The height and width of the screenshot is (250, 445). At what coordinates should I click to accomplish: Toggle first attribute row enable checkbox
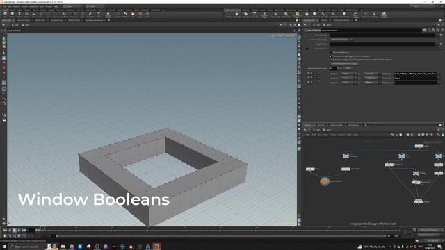[318, 74]
